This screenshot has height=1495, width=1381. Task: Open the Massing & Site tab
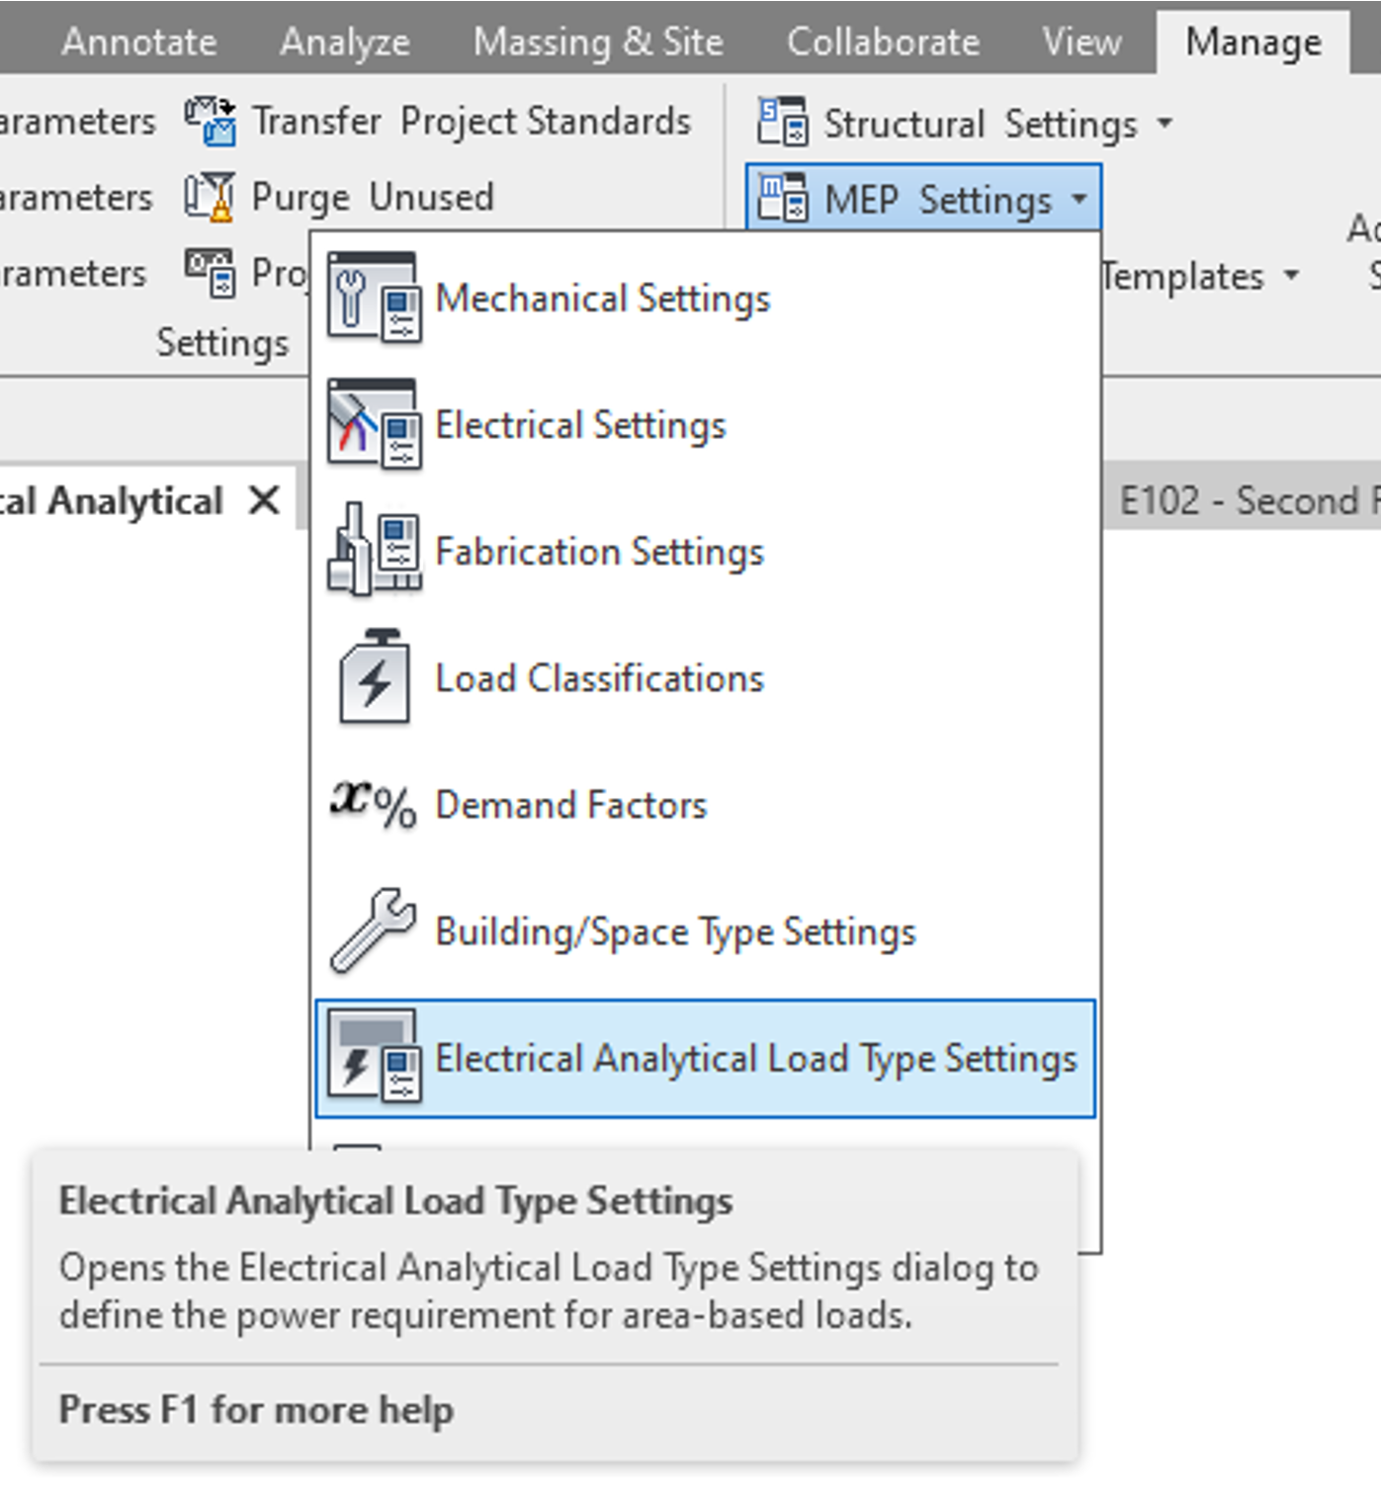click(x=597, y=43)
